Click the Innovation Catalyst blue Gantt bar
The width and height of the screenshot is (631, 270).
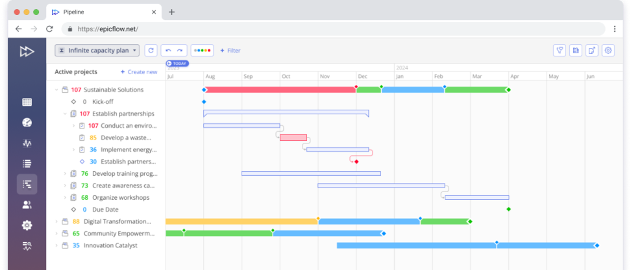[466, 245]
